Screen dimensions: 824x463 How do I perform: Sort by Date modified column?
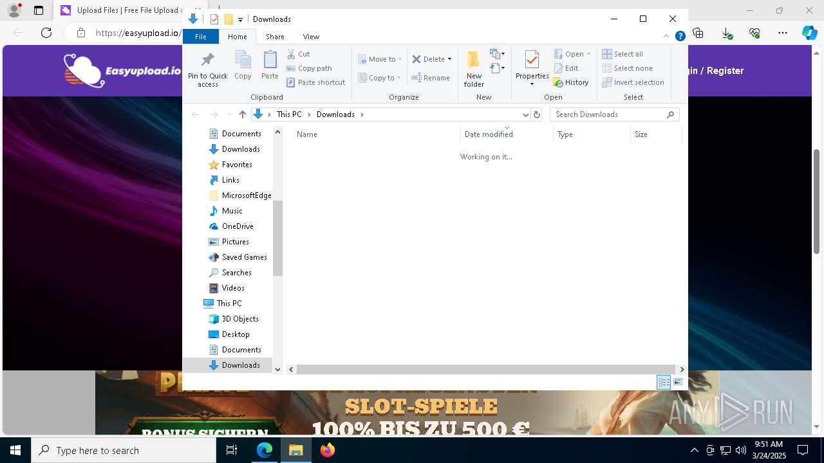tap(507, 134)
